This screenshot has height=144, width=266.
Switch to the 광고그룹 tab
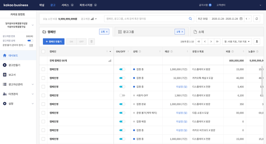pyautogui.click(x=128, y=32)
